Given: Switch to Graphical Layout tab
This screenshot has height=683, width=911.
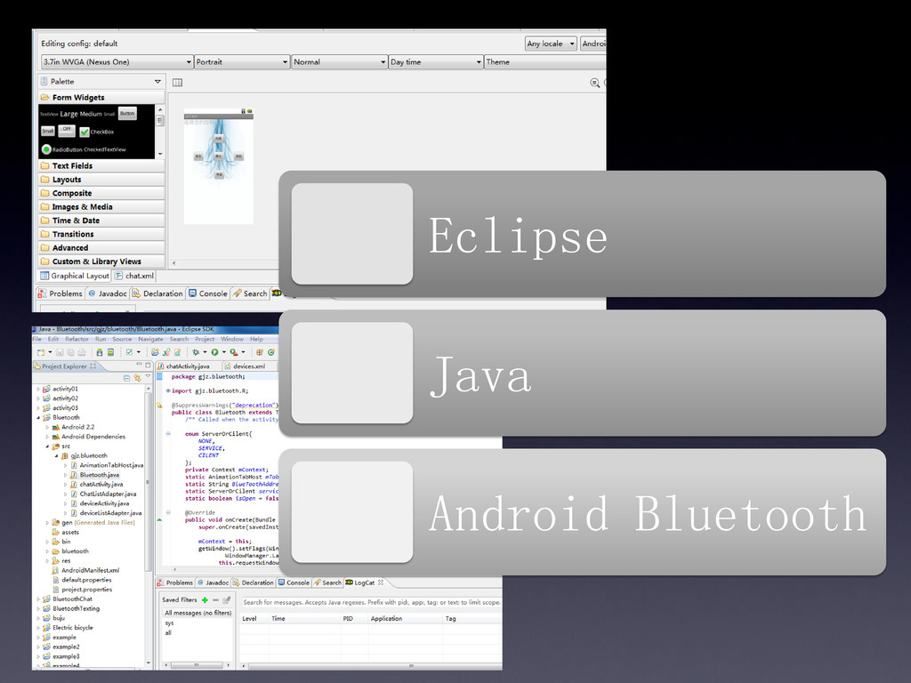Looking at the screenshot, I should pyautogui.click(x=75, y=276).
